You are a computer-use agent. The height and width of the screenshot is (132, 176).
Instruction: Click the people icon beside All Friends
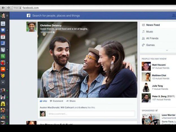(x=143, y=38)
